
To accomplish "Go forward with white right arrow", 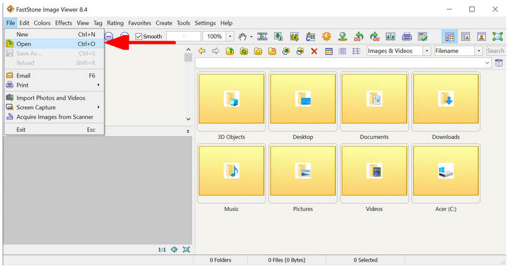I will pos(216,51).
